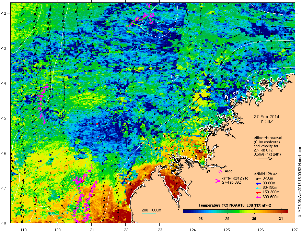
Task: Click longitude axis label 120
Action: click(x=57, y=230)
